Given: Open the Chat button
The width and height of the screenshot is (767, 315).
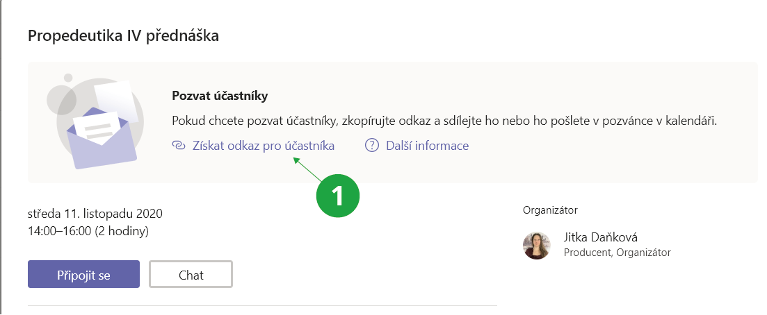Looking at the screenshot, I should [191, 274].
